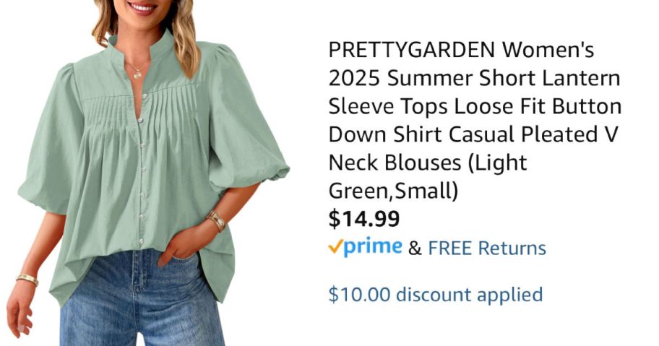659x346 pixels.
Task: Click the gold bracelet on model's wrist
Action: coord(217,220)
